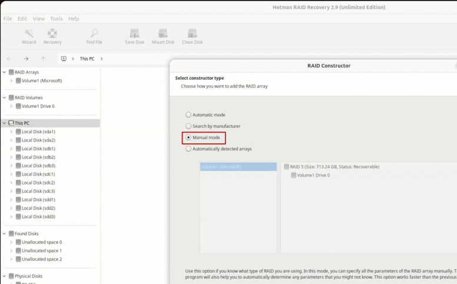Expand Volume1 (Microsoft) tree node
The height and width of the screenshot is (284, 457).
point(11,81)
